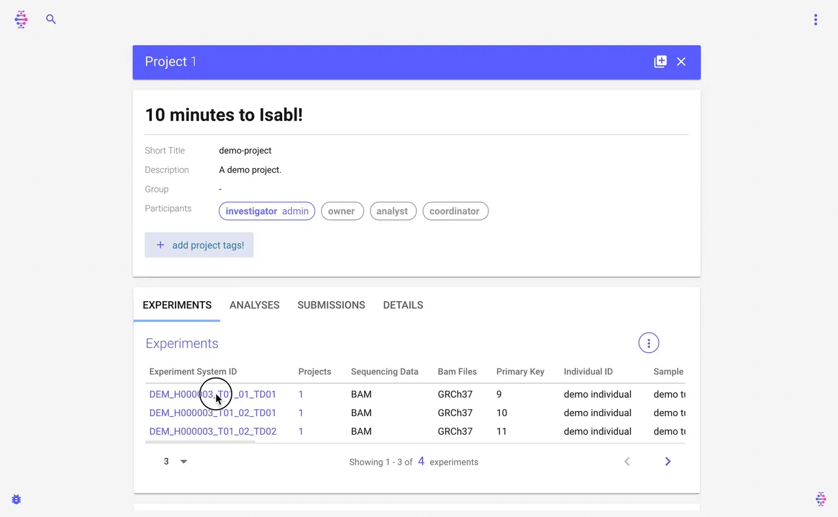The height and width of the screenshot is (517, 838).
Task: Click the Primary Key column header
Action: click(x=520, y=371)
